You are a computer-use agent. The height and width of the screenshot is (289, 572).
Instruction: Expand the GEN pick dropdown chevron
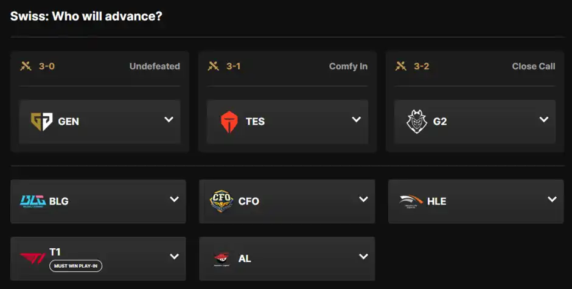[x=169, y=120]
